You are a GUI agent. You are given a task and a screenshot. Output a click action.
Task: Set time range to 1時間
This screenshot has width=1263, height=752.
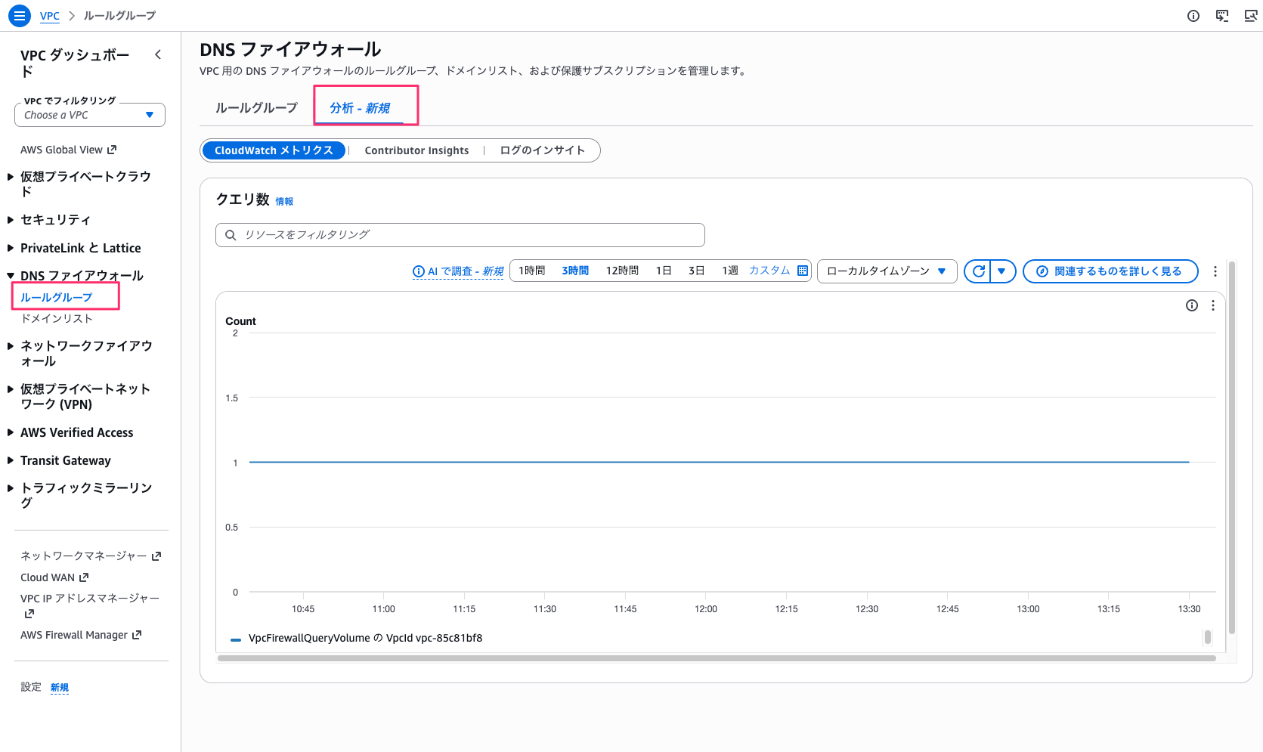532,271
